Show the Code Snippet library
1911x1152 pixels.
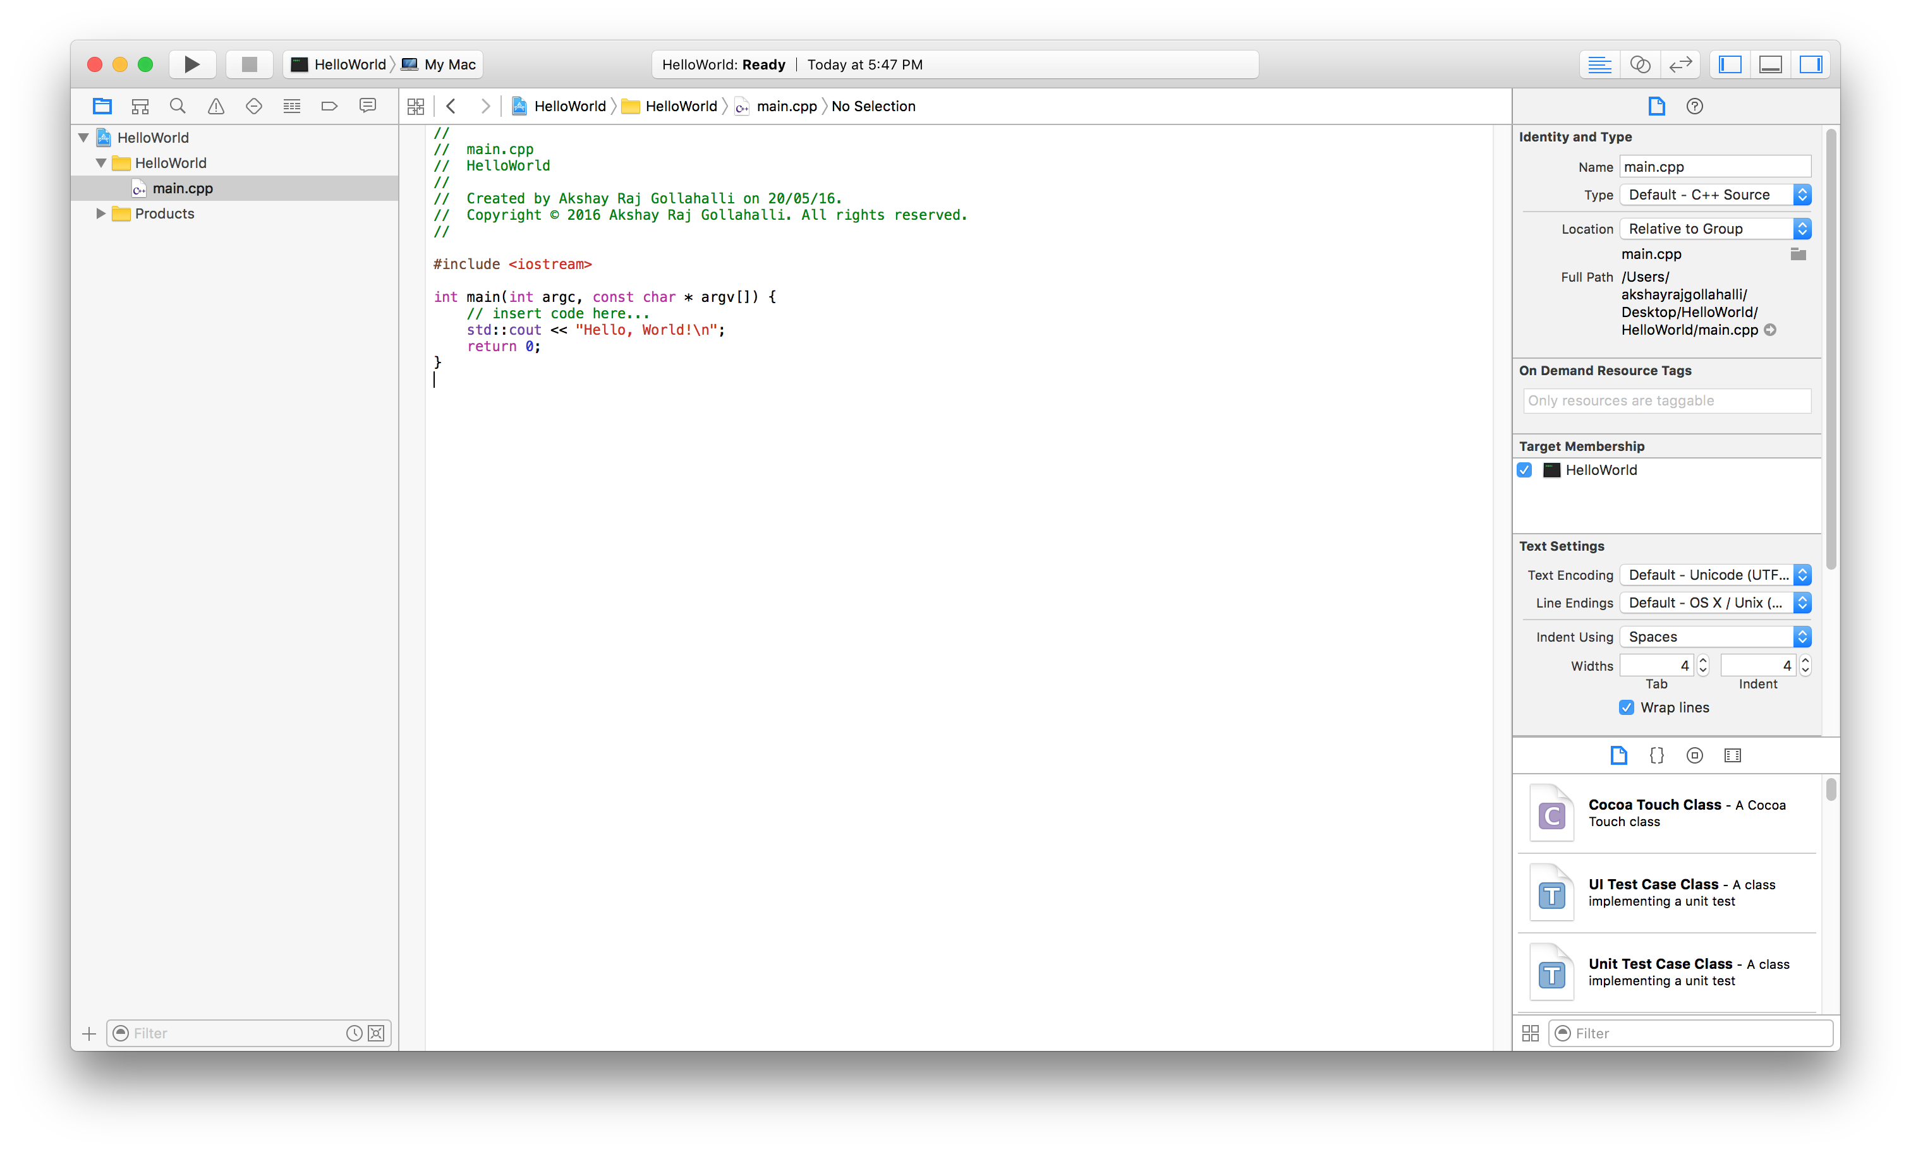1656,755
